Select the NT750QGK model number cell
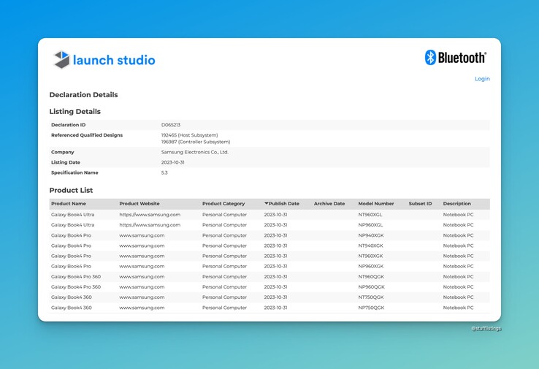This screenshot has height=369, width=539. coord(370,297)
